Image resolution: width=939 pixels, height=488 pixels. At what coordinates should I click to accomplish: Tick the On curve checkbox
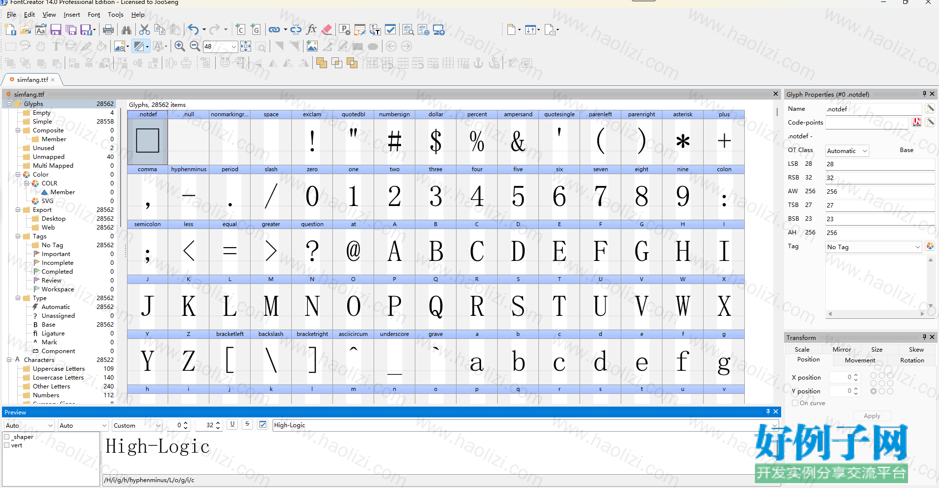[795, 403]
